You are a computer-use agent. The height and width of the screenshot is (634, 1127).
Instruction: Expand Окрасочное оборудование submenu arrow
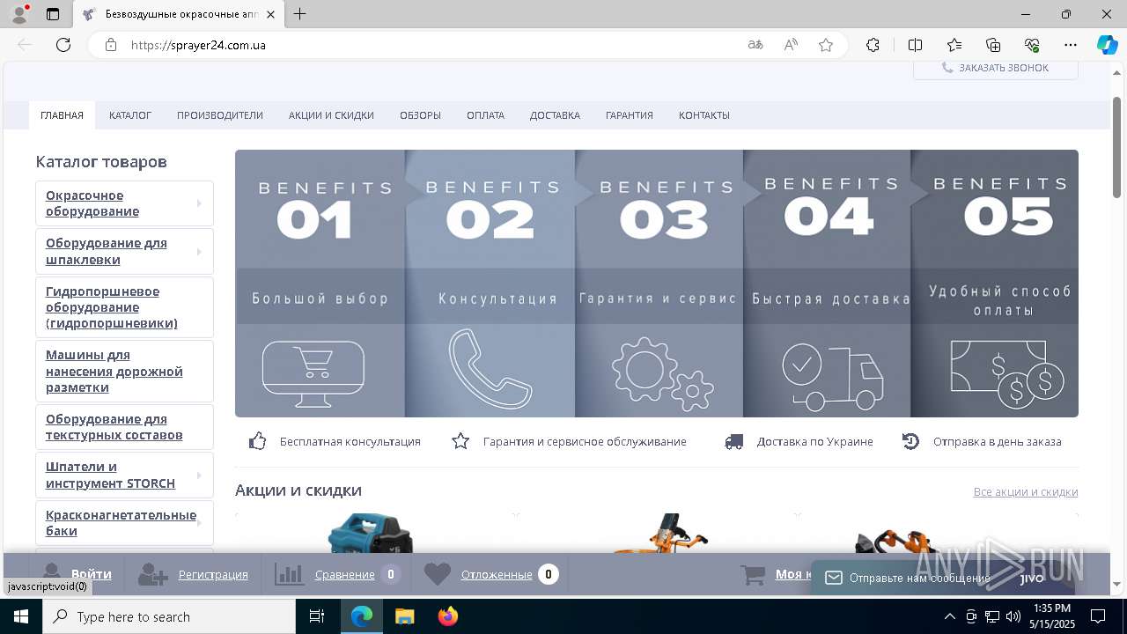(x=199, y=203)
